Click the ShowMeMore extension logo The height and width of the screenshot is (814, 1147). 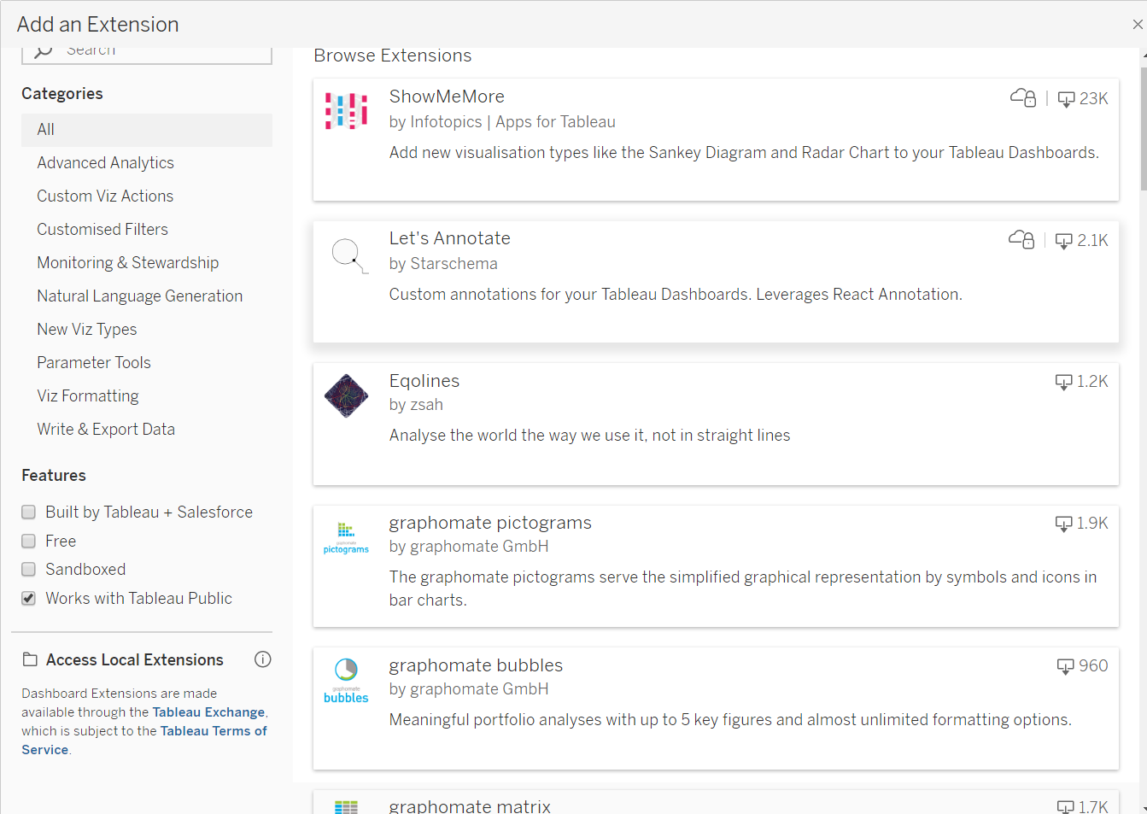tap(346, 110)
